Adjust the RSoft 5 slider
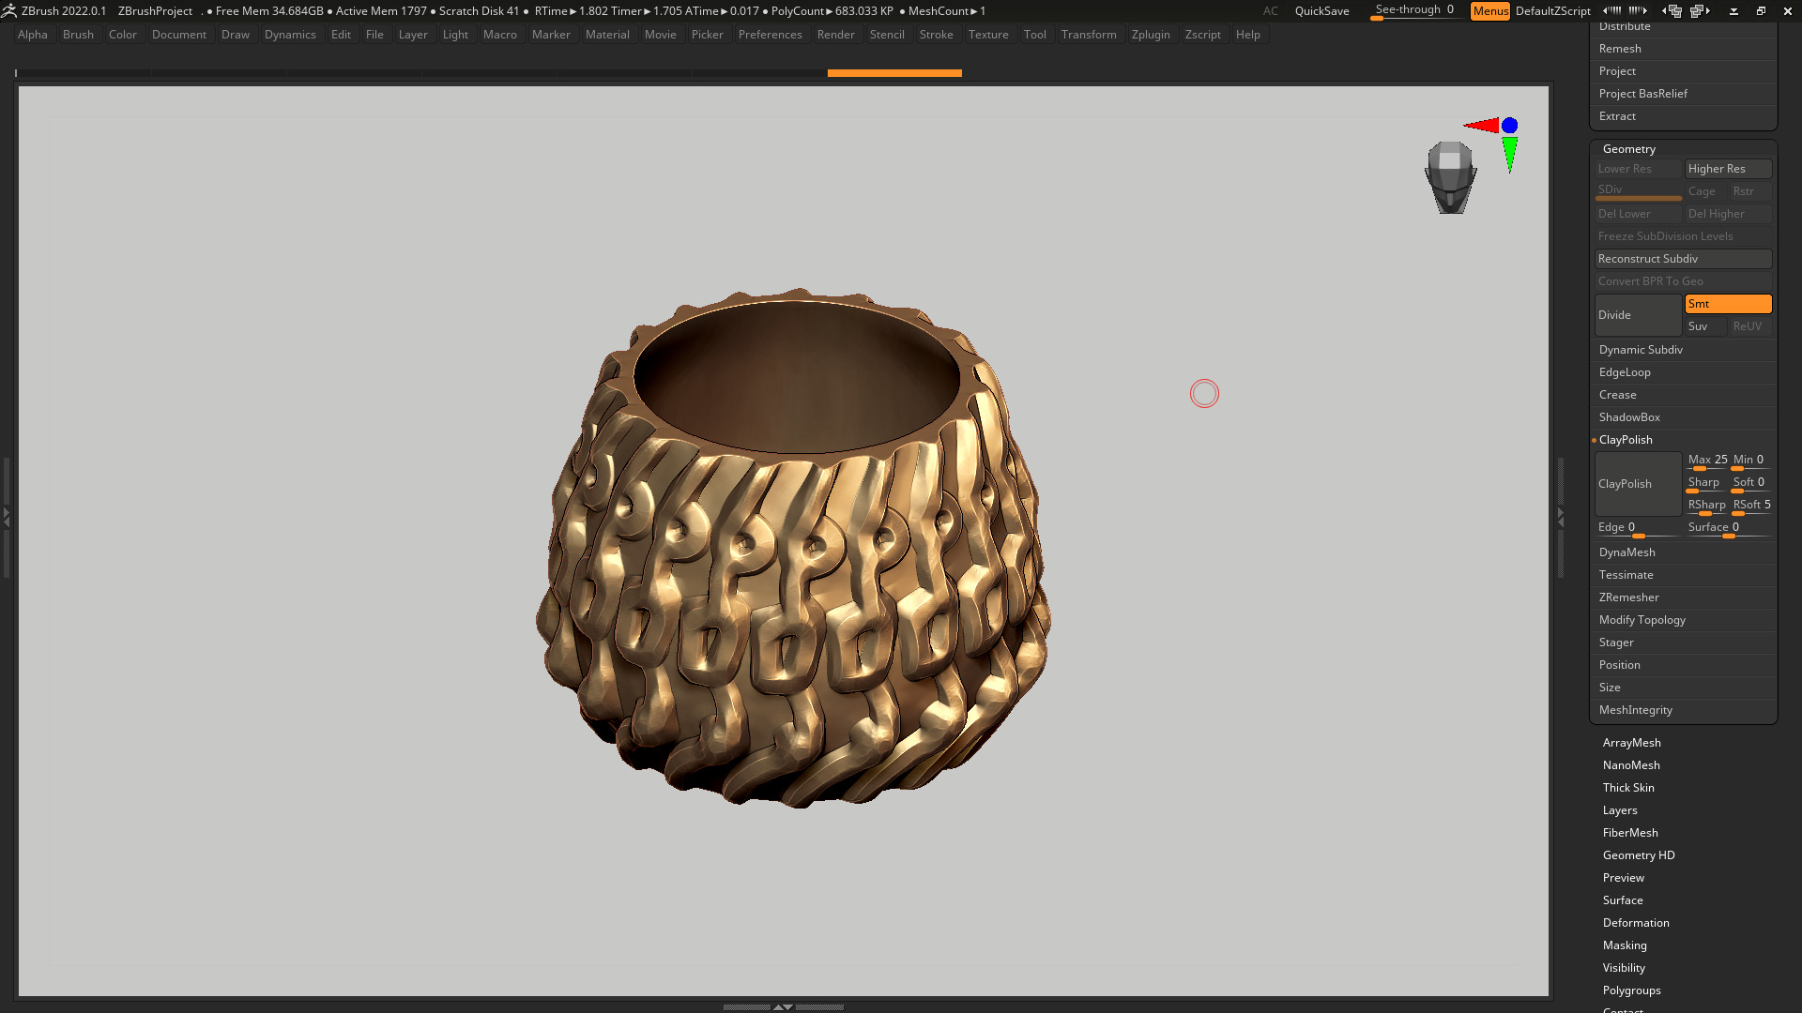This screenshot has height=1013, width=1802. (x=1751, y=505)
